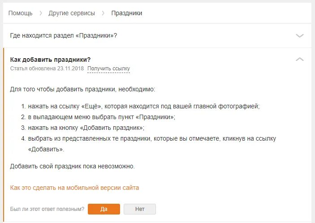Screen dimensions: 315x223
Task: Click sentence Добавить свой праздник пока невозможно
Action: coord(72,166)
